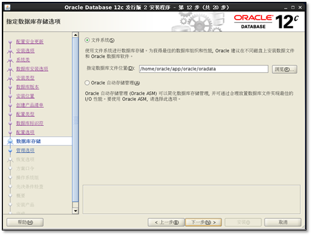The image size is (312, 236).
Task: Click the step list scroll down arrow
Action: [x=75, y=211]
